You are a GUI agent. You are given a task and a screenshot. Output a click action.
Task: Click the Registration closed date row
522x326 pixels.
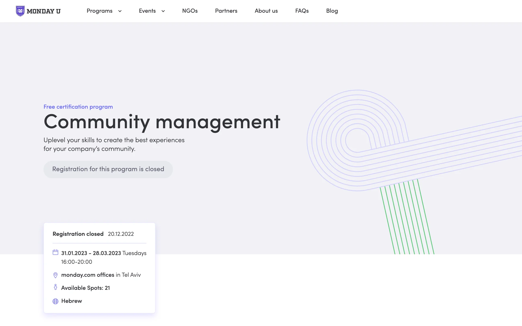click(x=93, y=234)
